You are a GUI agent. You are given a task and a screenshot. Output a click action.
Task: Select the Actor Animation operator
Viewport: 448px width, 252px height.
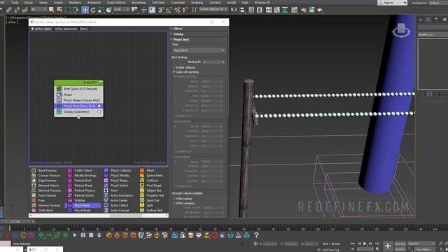point(118,195)
